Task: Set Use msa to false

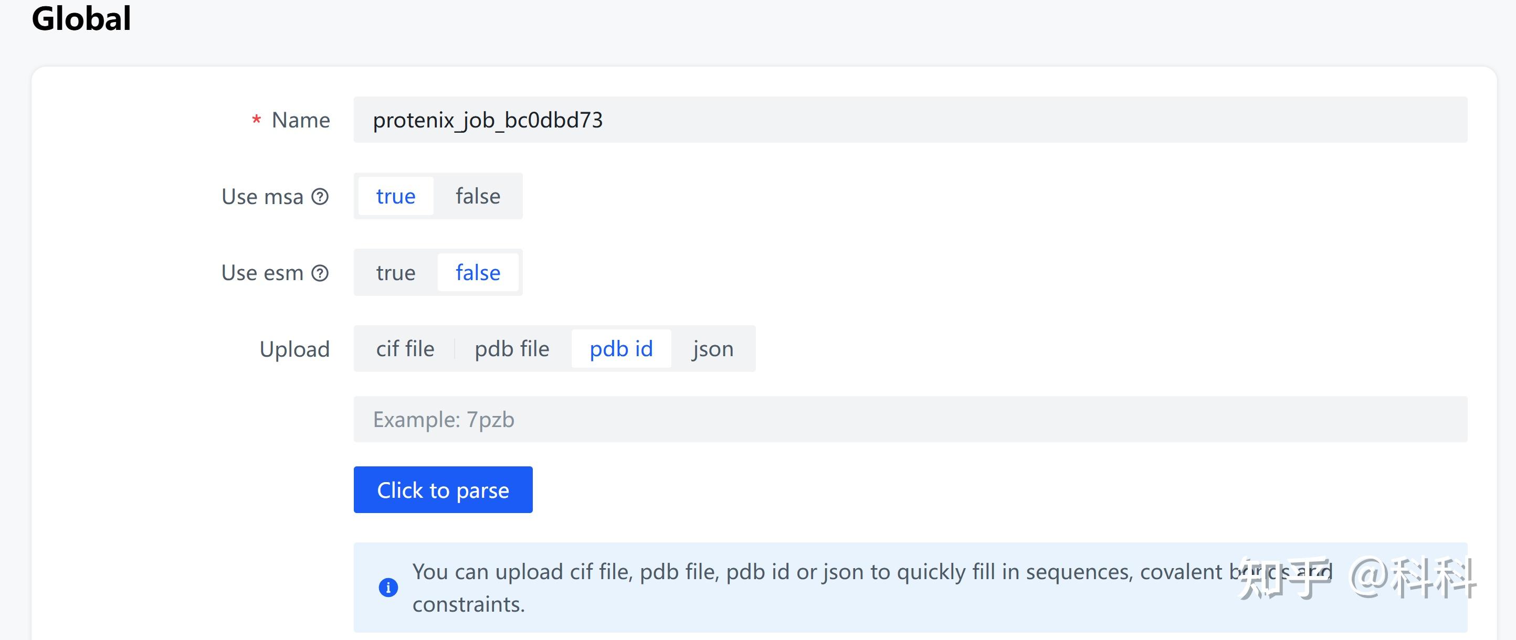Action: [x=478, y=196]
